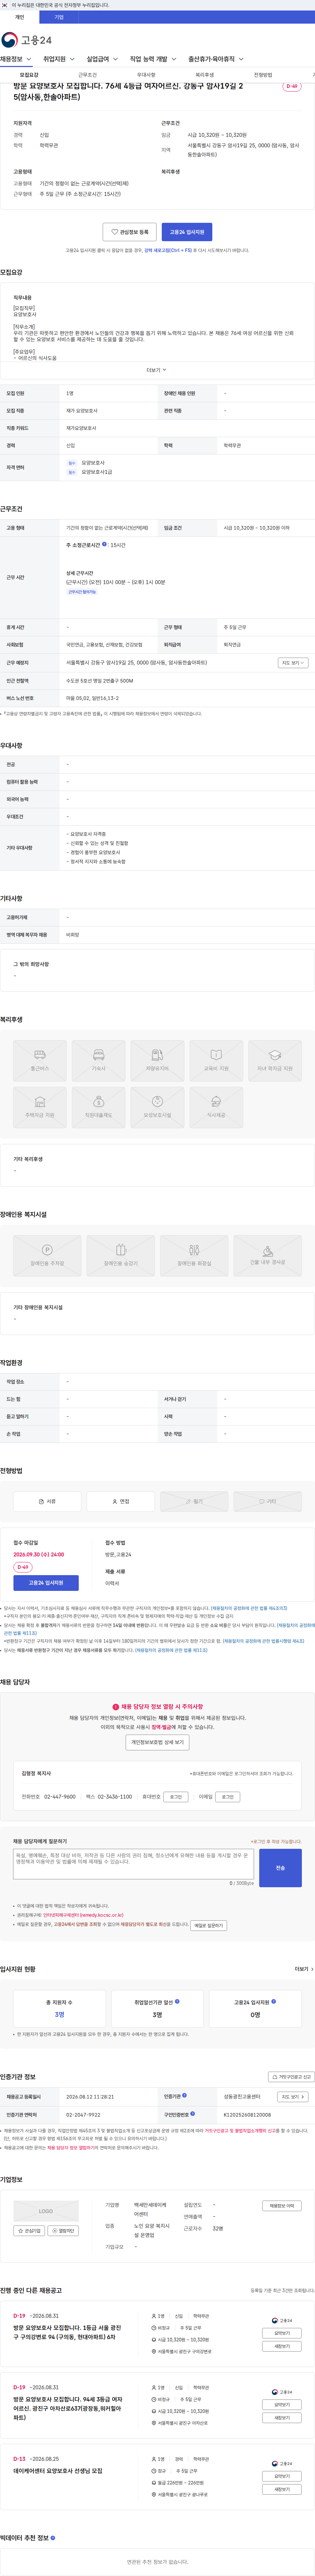Select the 면접 screening method box
The width and height of the screenshot is (315, 2576).
pyautogui.click(x=121, y=1501)
